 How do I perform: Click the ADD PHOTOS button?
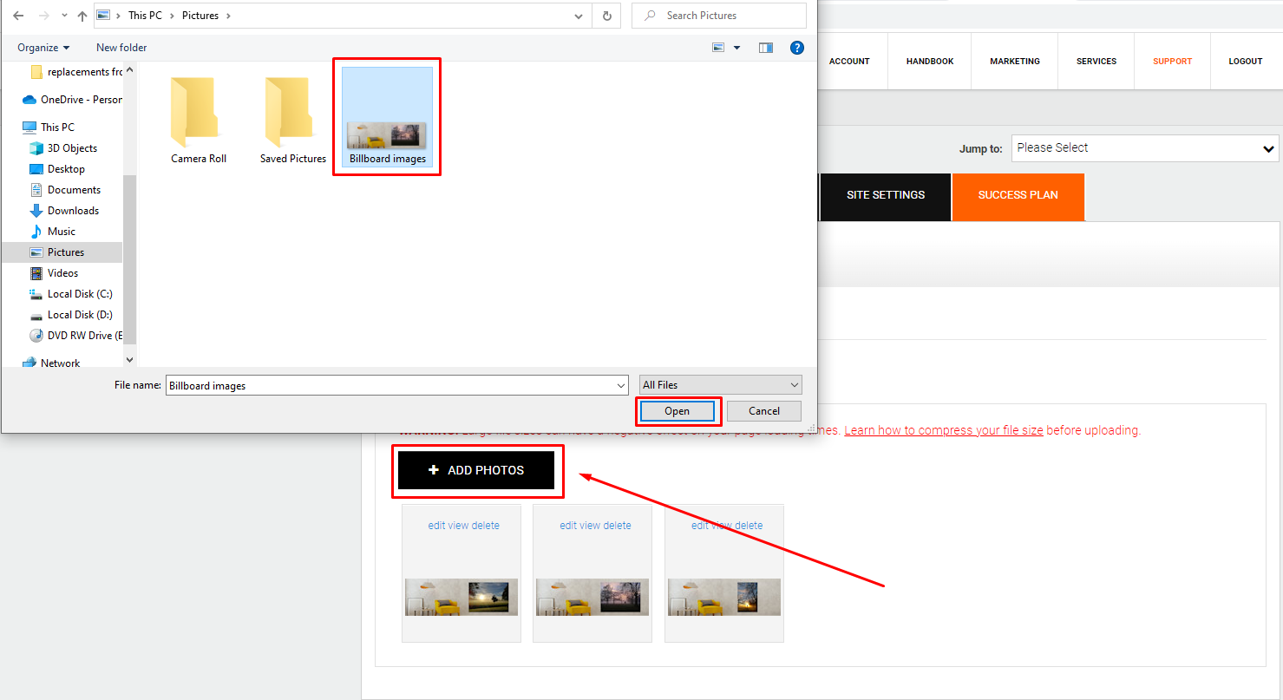pyautogui.click(x=476, y=470)
